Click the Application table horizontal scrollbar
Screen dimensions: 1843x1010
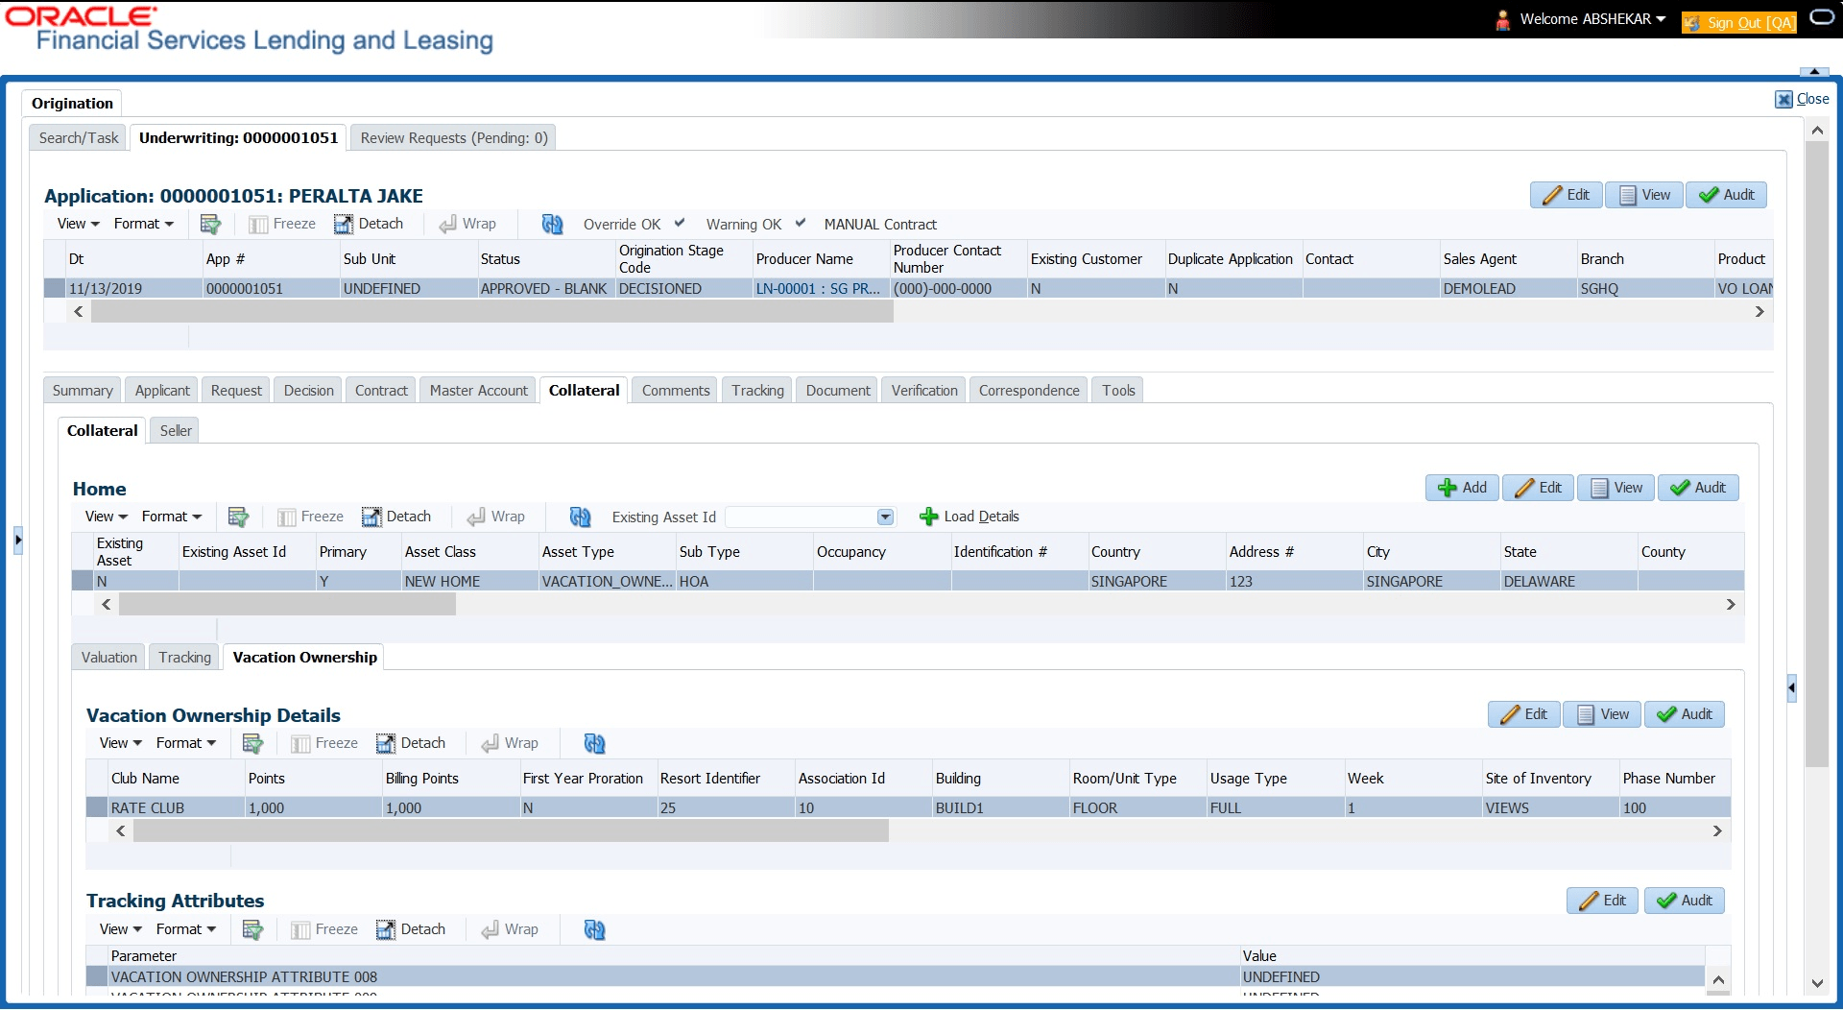point(492,312)
